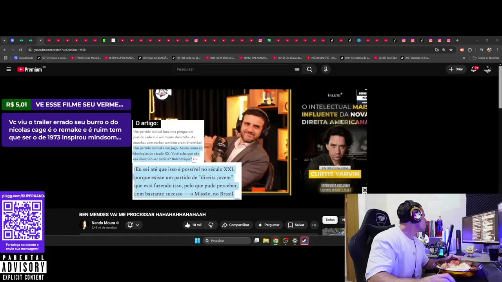
Task: Open File Explorer from the taskbar
Action: 266,241
